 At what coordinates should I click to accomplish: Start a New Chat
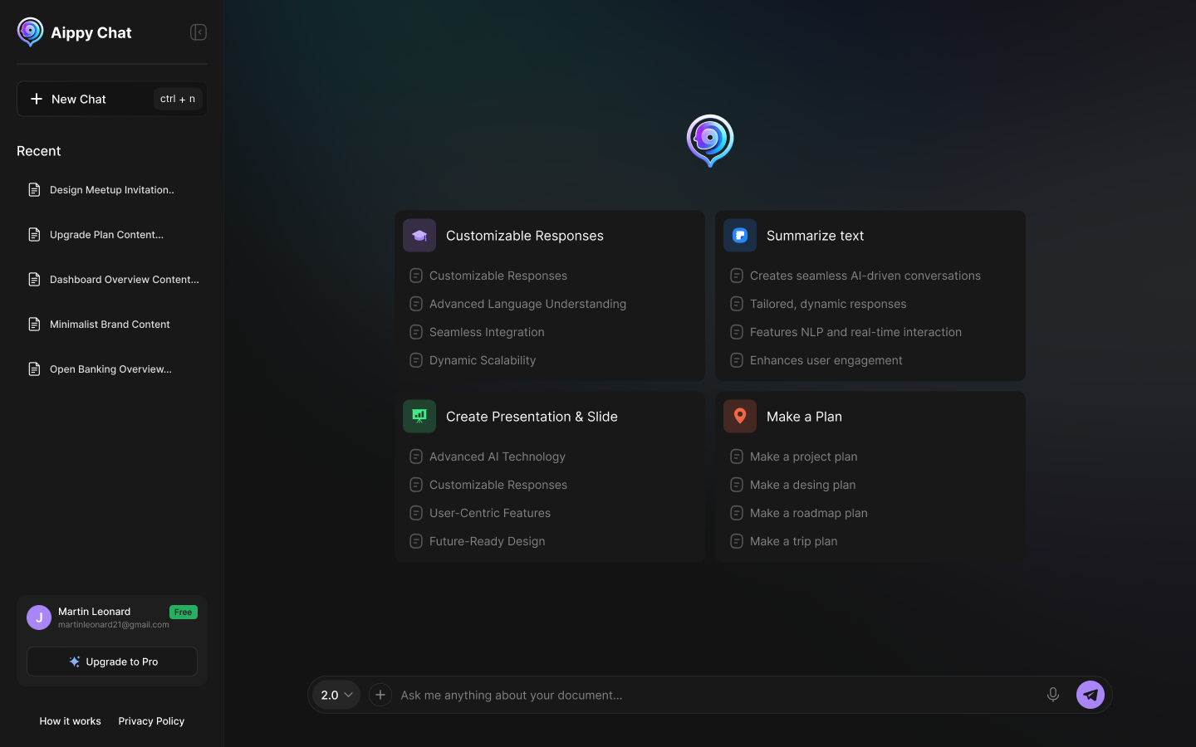[x=112, y=99]
